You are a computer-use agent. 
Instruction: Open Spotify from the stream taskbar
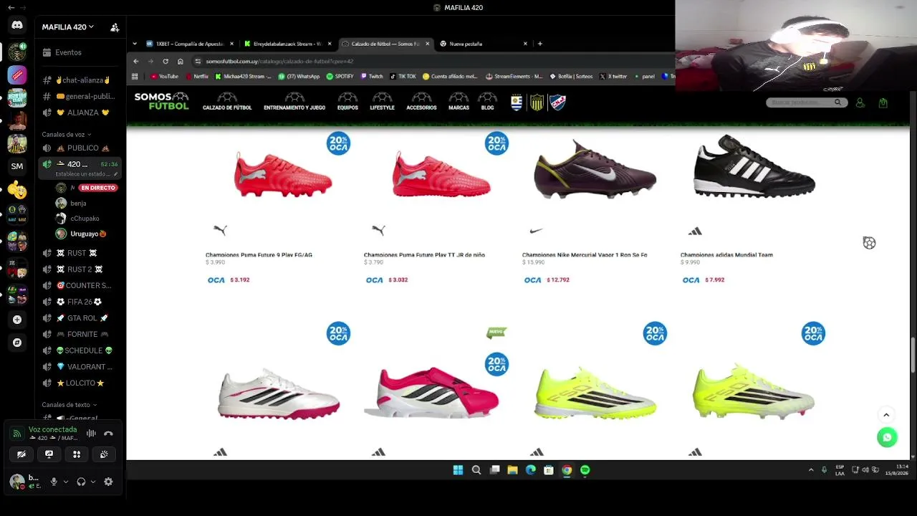coord(585,470)
